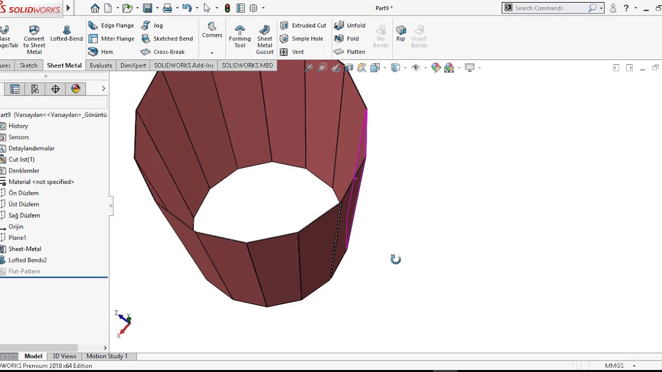Open the Save options dropdown arrow
This screenshot has height=372, width=662.
(157, 8)
